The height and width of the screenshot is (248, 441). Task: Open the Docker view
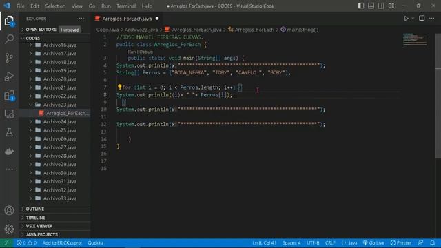tap(9, 152)
